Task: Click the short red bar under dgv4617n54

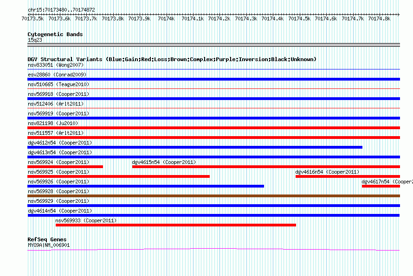Action: pos(381,186)
